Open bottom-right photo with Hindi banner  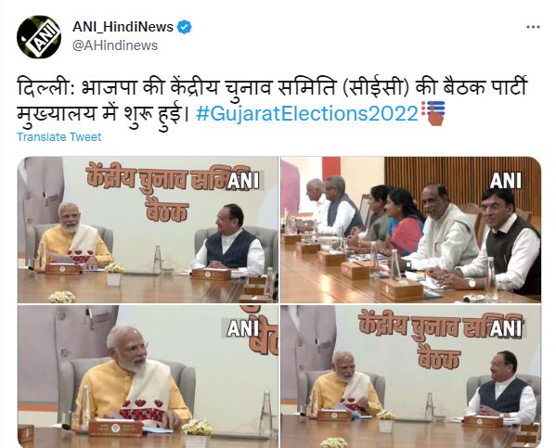tap(411, 377)
